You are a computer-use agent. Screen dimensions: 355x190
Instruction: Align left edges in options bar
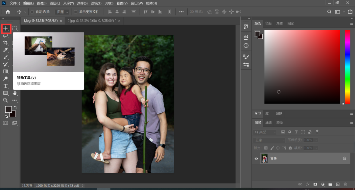click(110, 12)
